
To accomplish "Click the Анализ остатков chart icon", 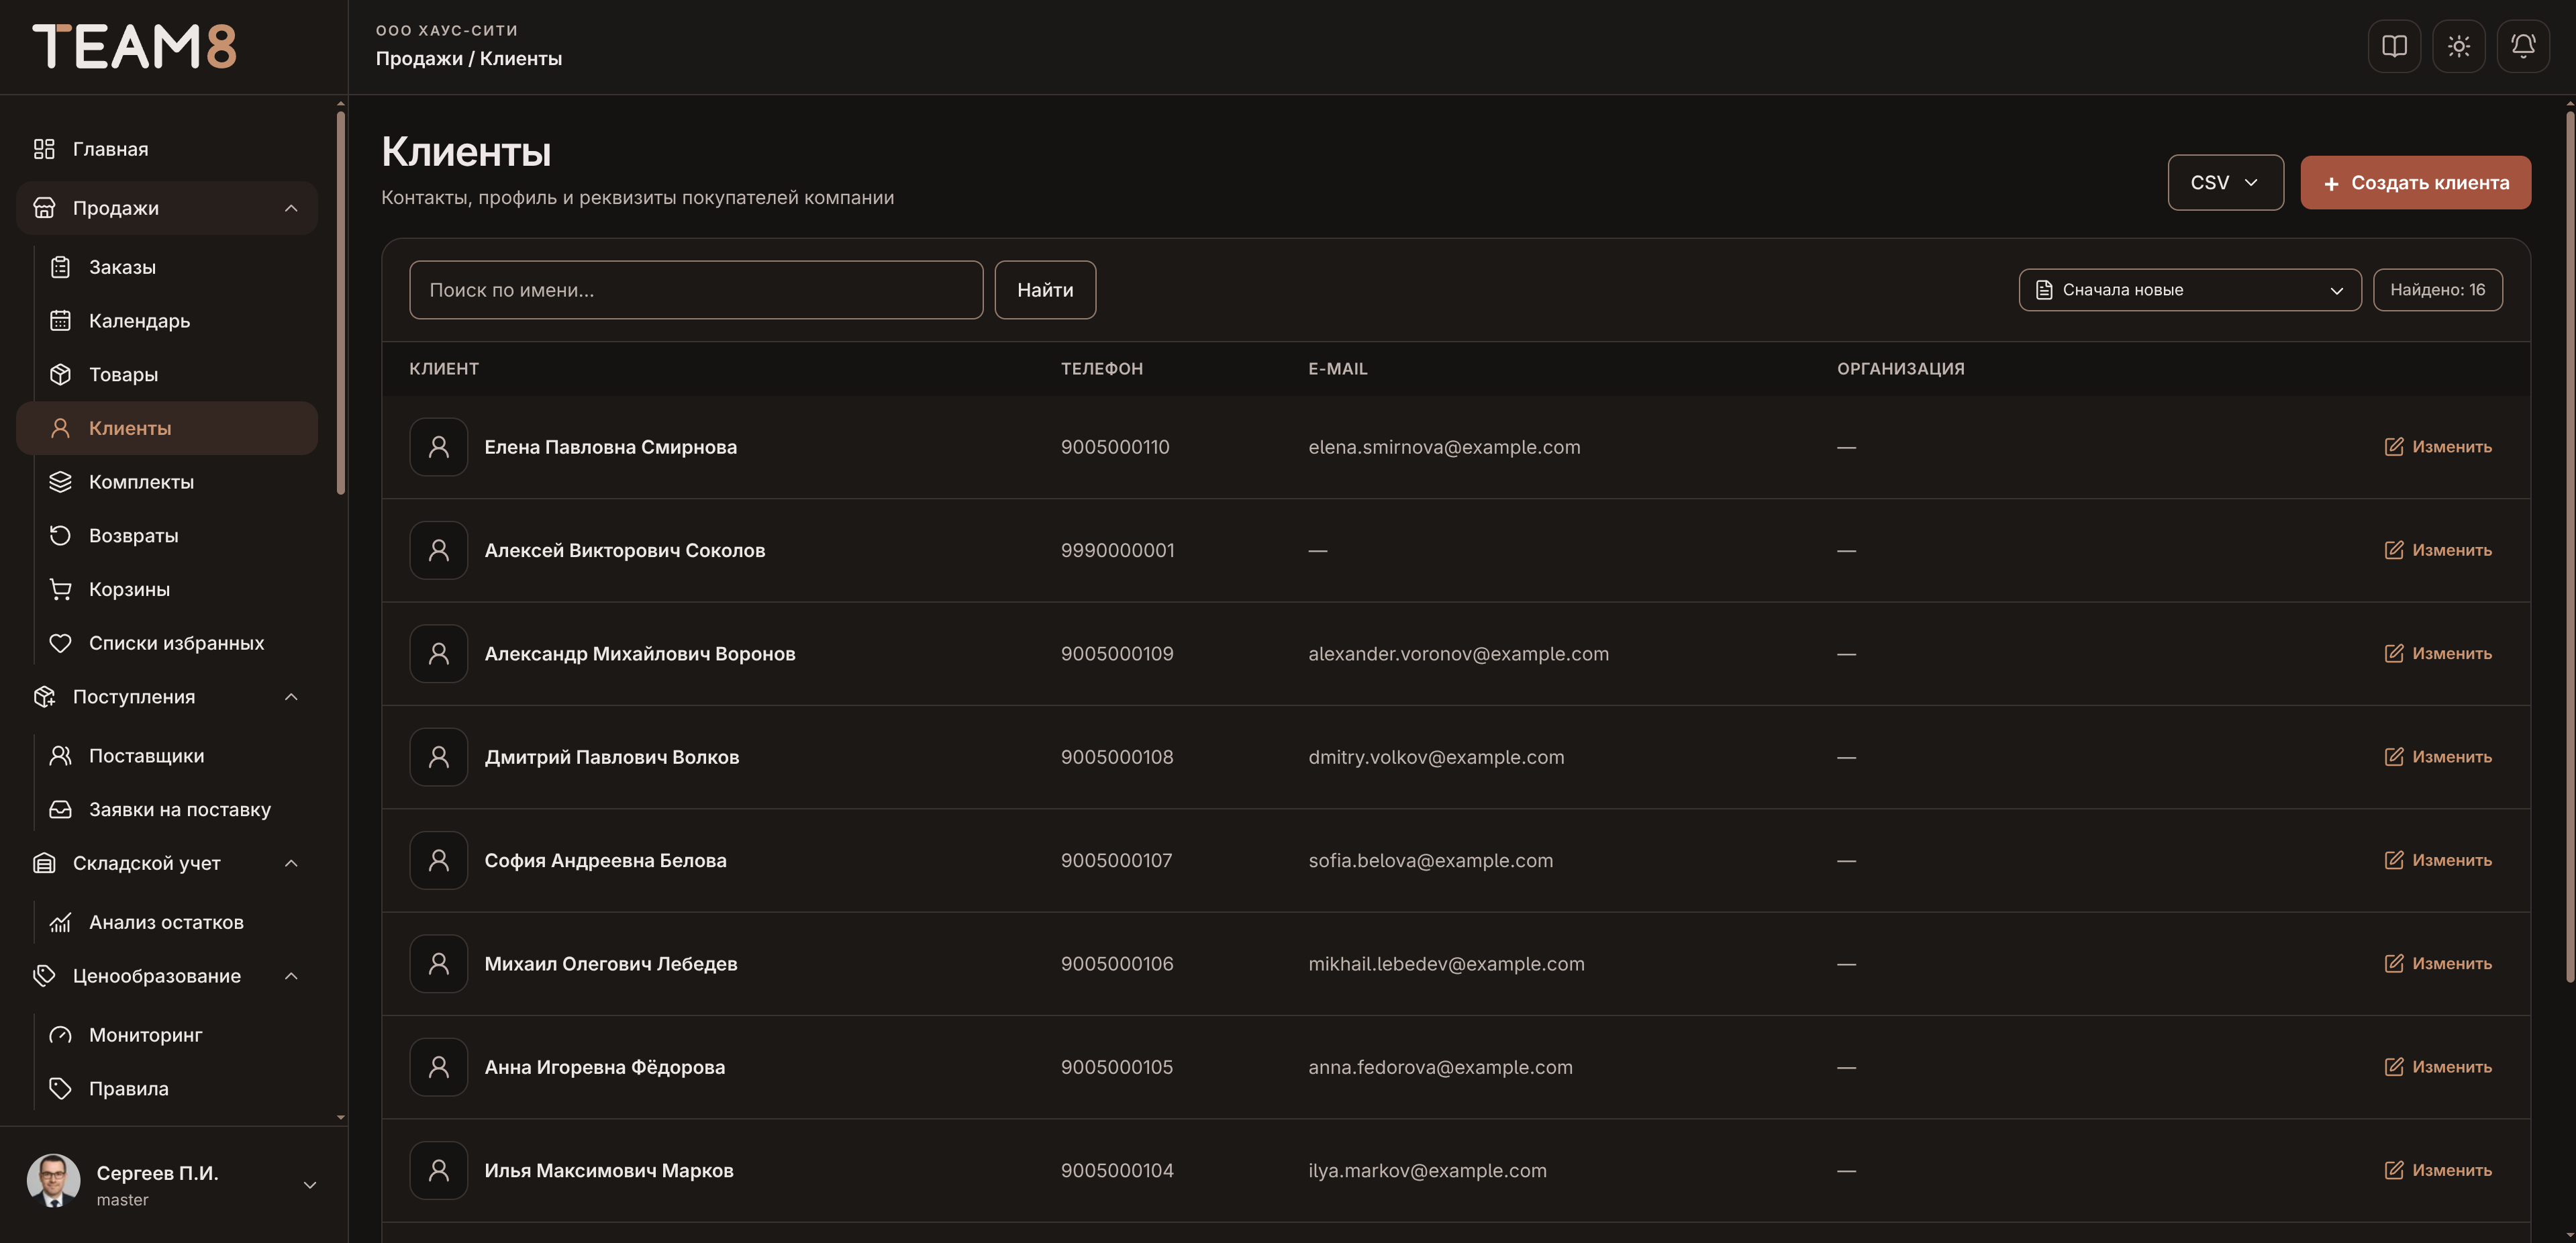I will click(x=60, y=922).
